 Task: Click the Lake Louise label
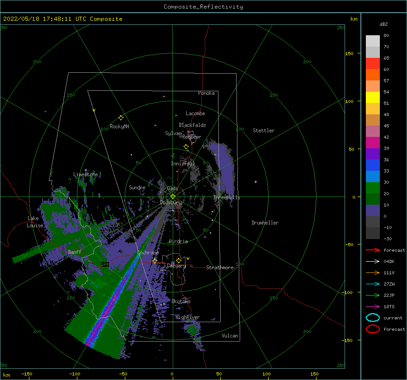tap(35, 222)
